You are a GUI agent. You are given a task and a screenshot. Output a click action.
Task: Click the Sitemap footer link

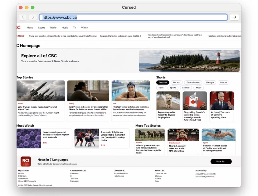(158, 176)
